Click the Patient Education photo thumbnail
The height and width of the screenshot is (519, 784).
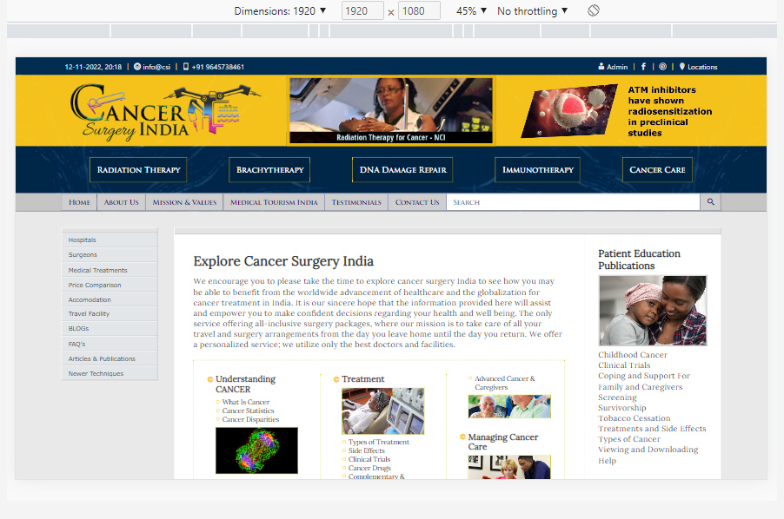[652, 311]
